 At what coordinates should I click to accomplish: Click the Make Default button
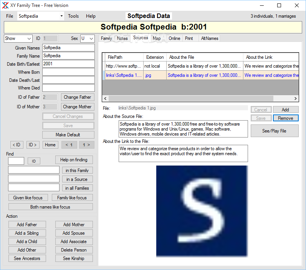68,135
